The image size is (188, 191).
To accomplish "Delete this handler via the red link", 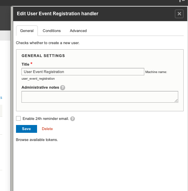I will [47, 129].
